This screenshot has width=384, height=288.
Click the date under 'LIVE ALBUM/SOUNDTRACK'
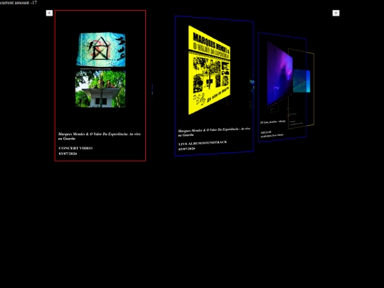[x=186, y=149]
